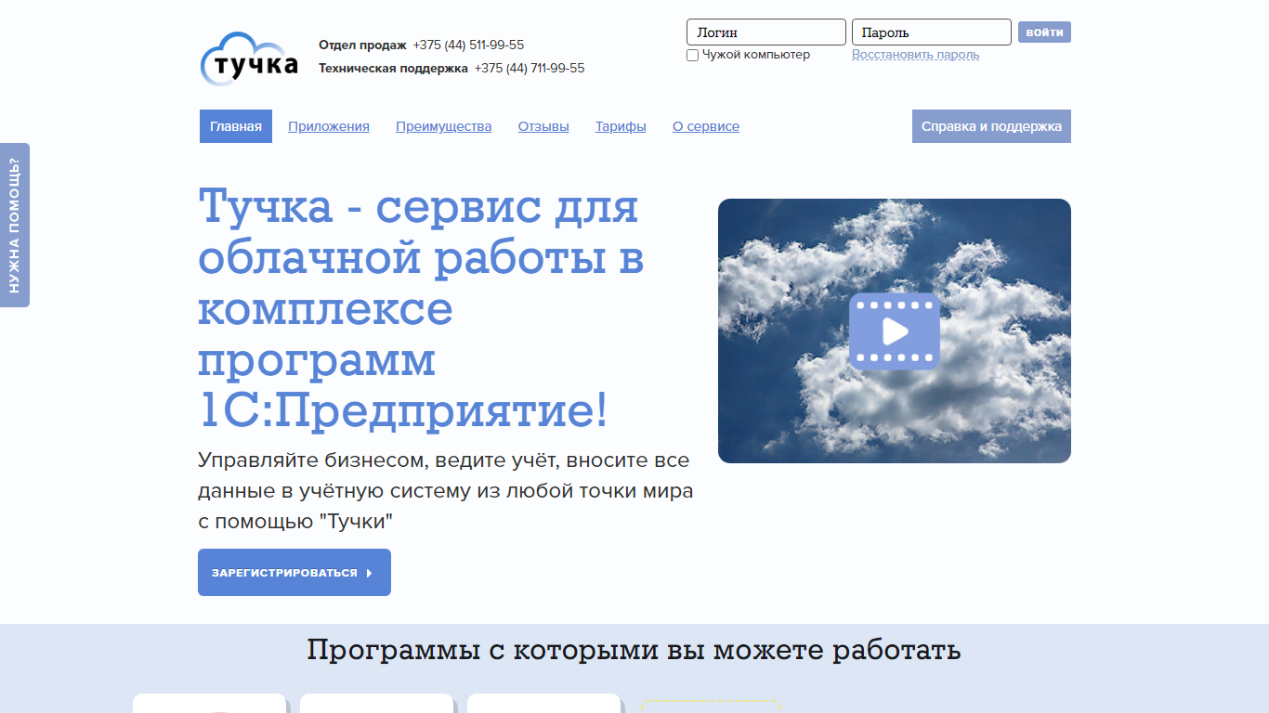Click the Зарегистрироваться button

pyautogui.click(x=294, y=573)
